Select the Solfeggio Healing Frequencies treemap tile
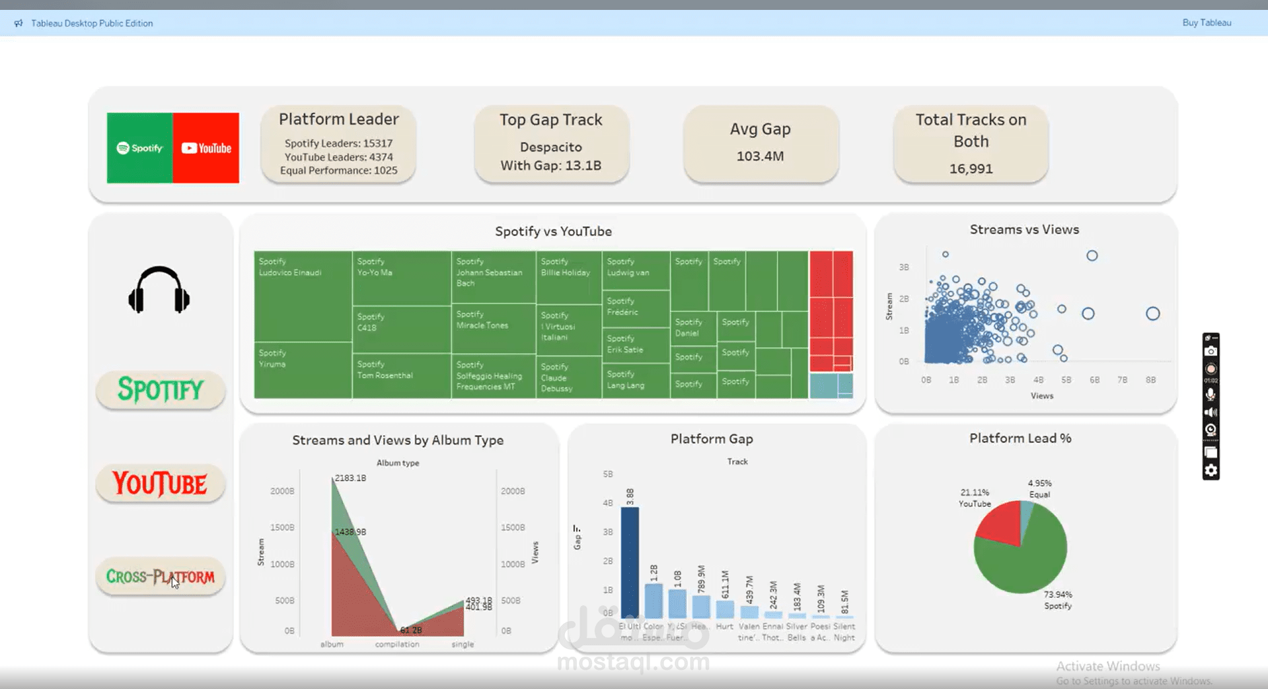 pyautogui.click(x=493, y=376)
